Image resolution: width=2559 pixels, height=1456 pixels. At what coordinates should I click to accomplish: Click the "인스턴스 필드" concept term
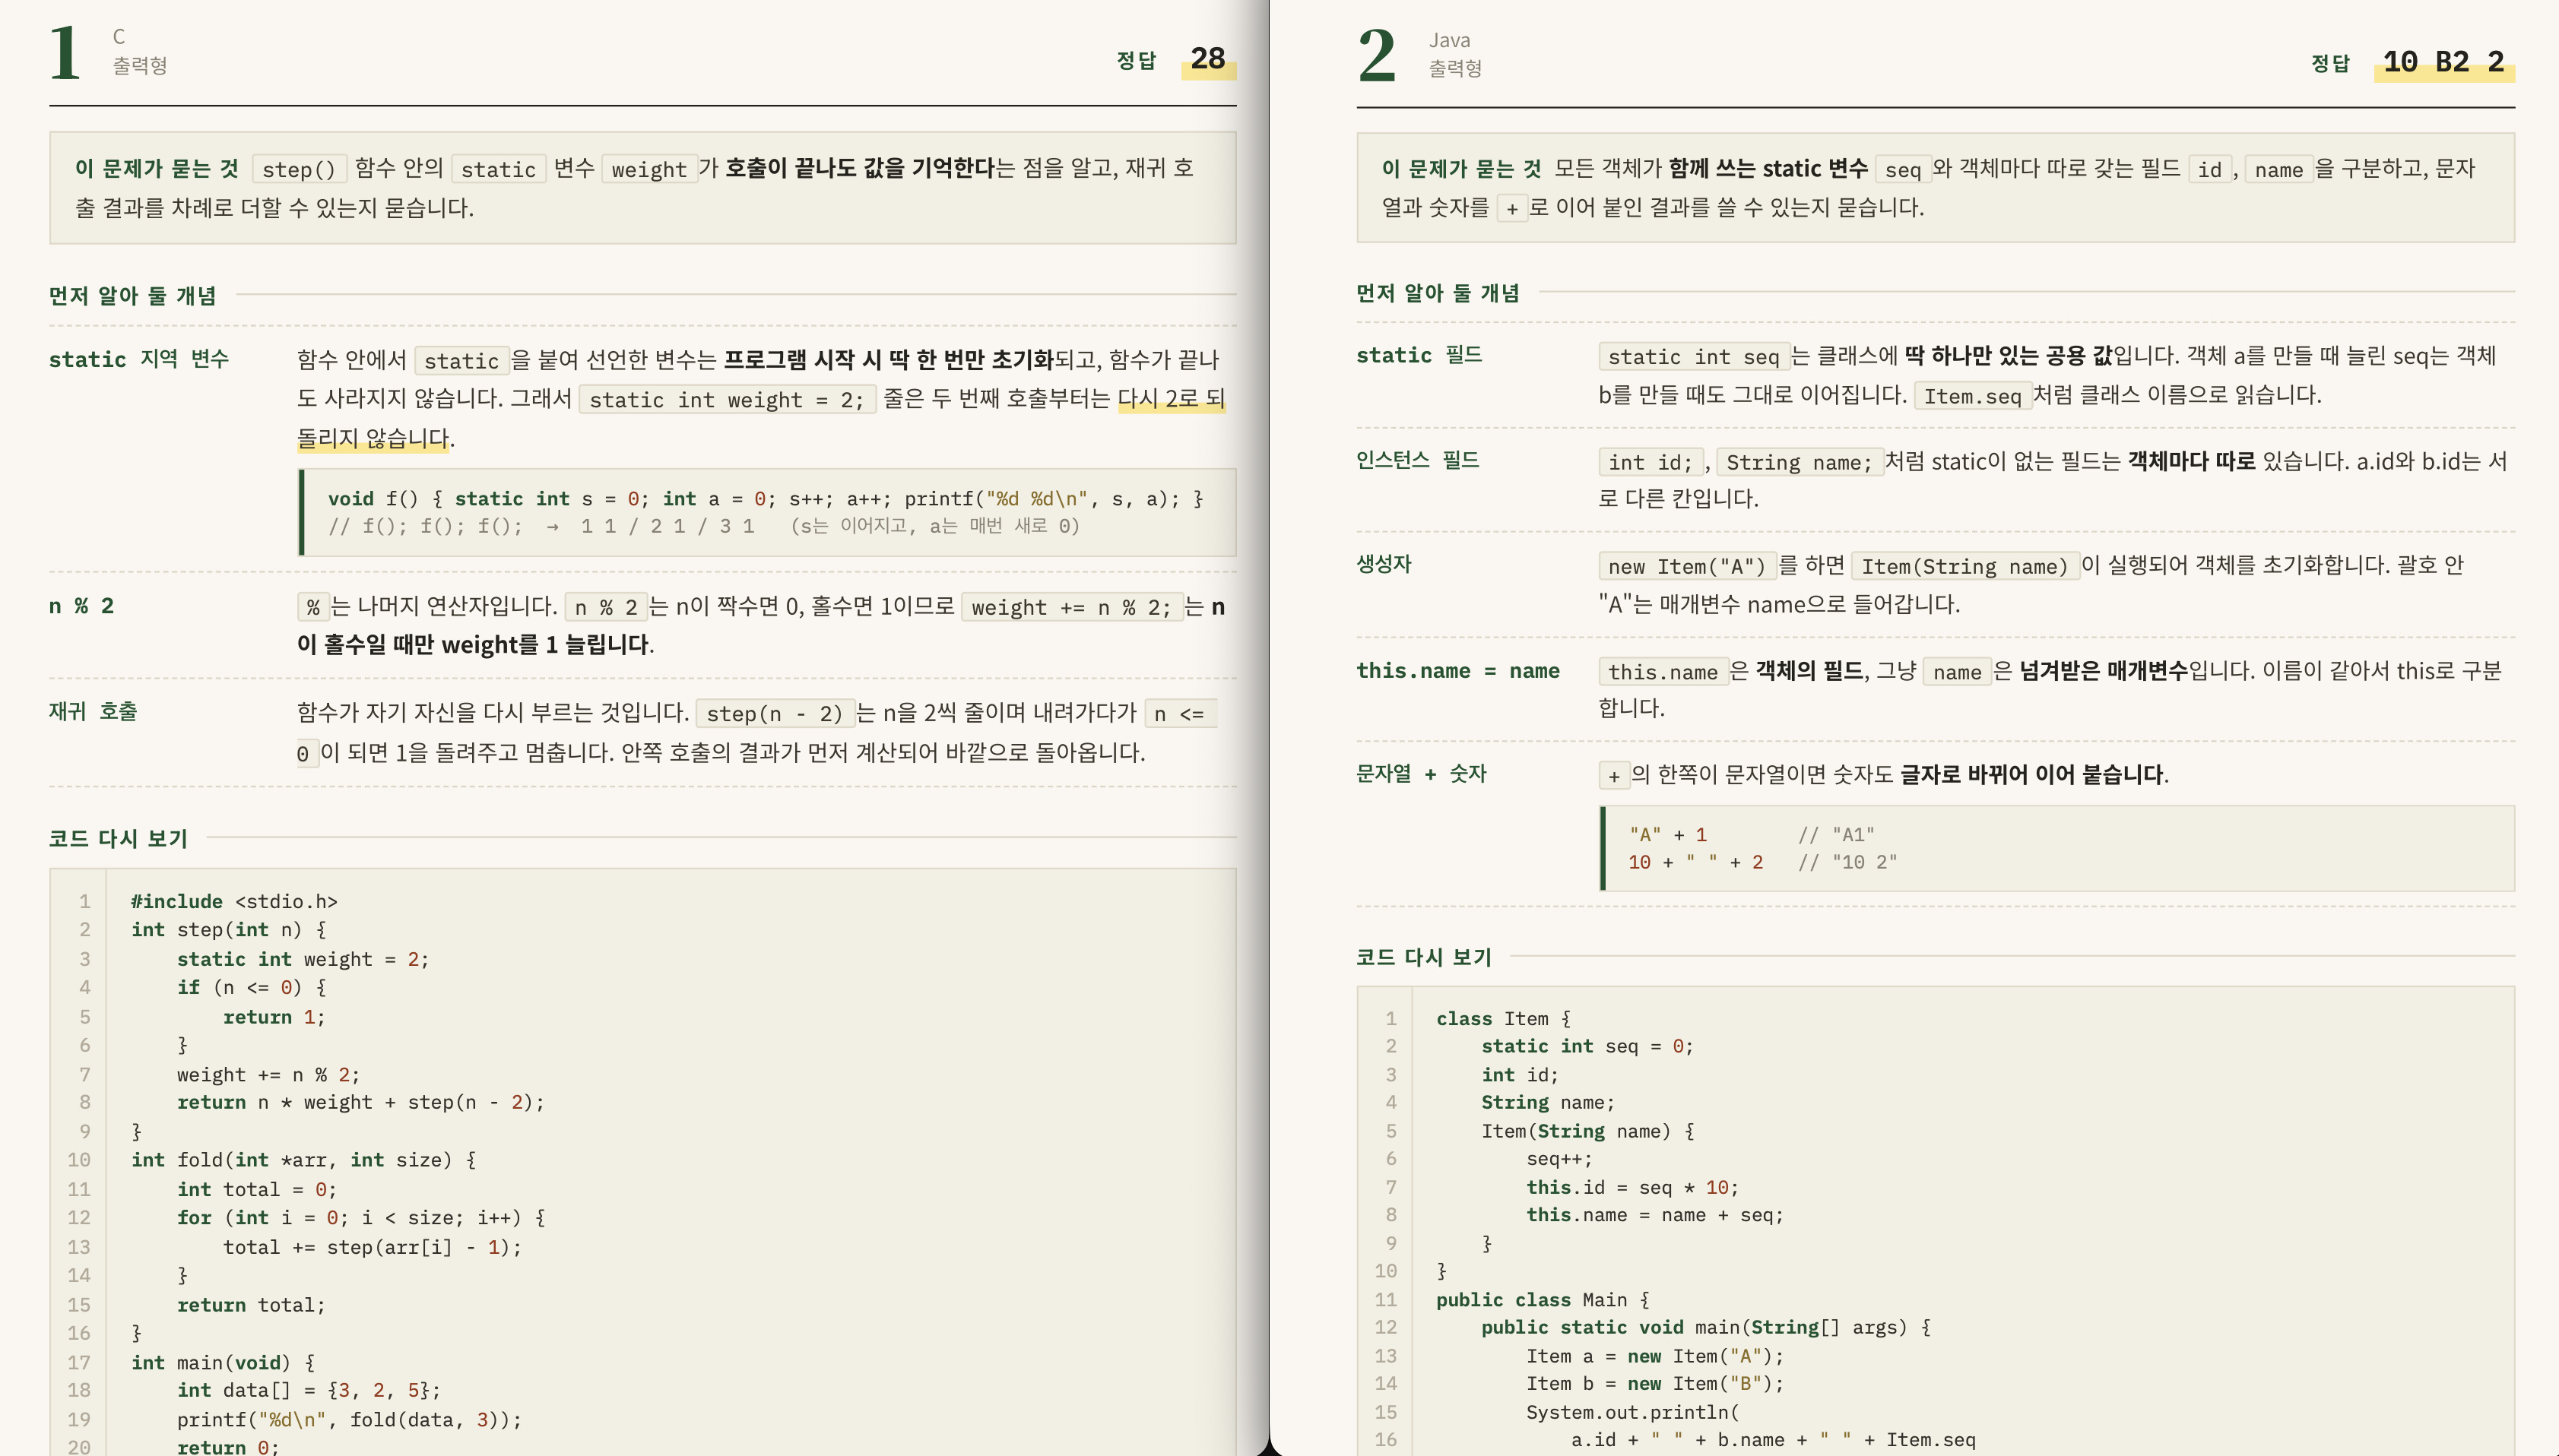click(x=1418, y=459)
